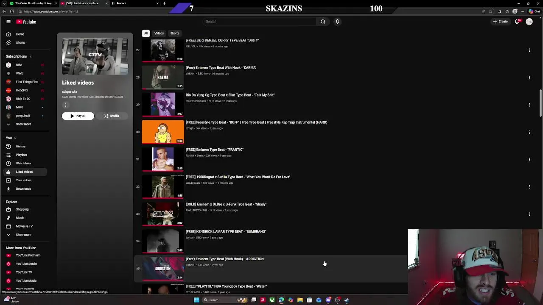Image resolution: width=543 pixels, height=305 pixels.
Task: Click in the YouTube search field
Action: pyautogui.click(x=259, y=22)
